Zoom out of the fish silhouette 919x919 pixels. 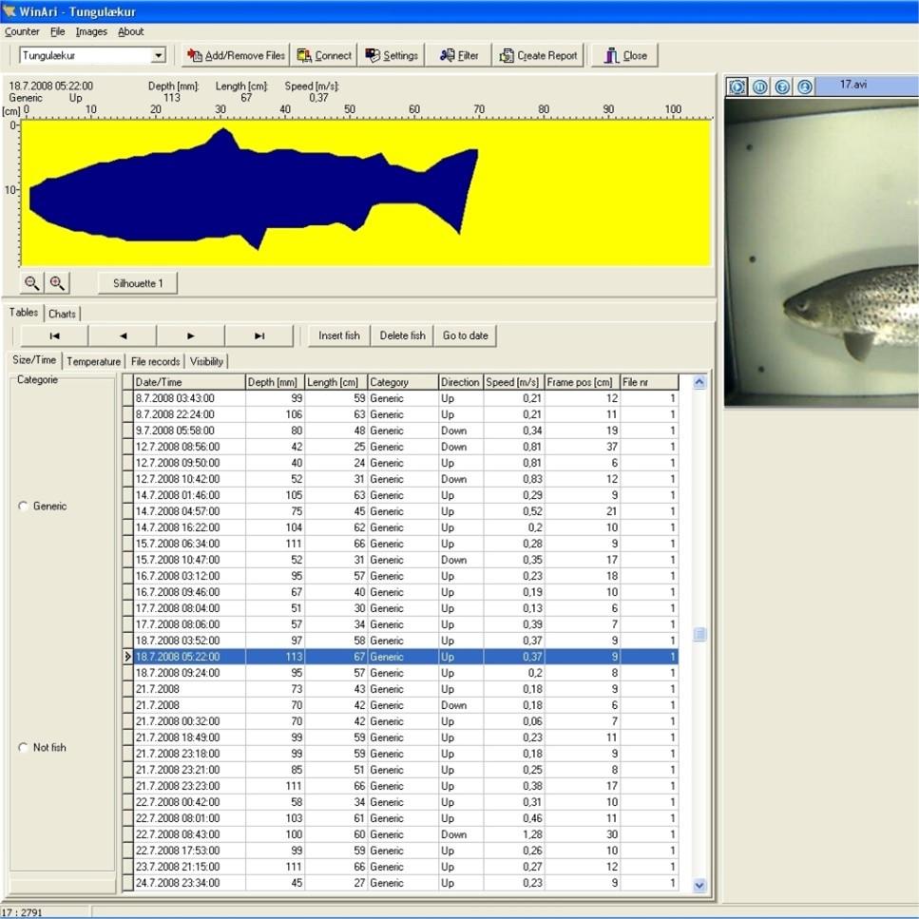32,282
